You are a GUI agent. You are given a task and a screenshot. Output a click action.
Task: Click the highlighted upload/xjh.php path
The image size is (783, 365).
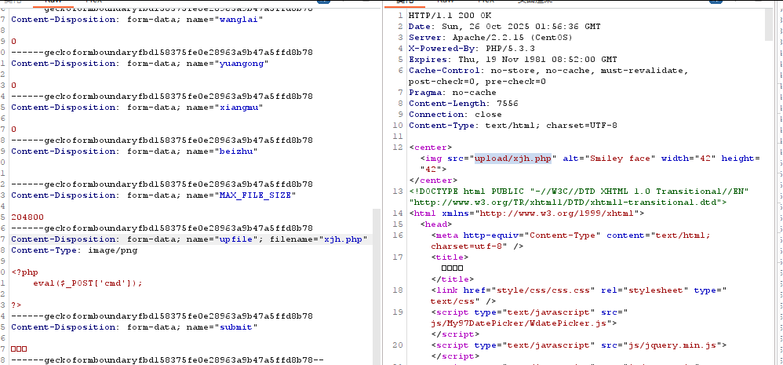click(513, 159)
